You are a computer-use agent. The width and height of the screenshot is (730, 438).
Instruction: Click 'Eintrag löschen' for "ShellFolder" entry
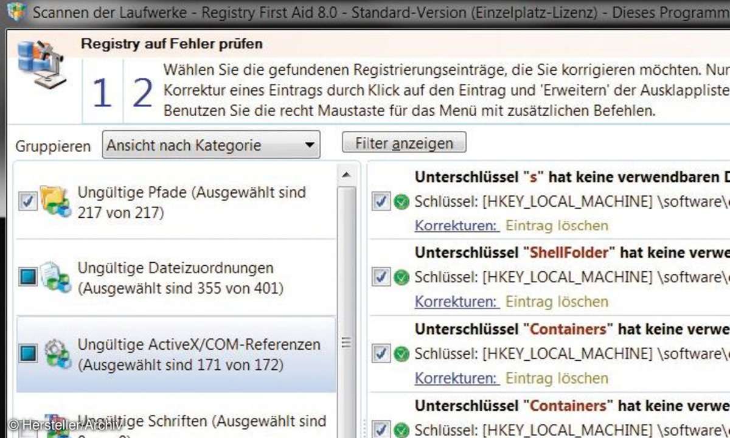(557, 302)
